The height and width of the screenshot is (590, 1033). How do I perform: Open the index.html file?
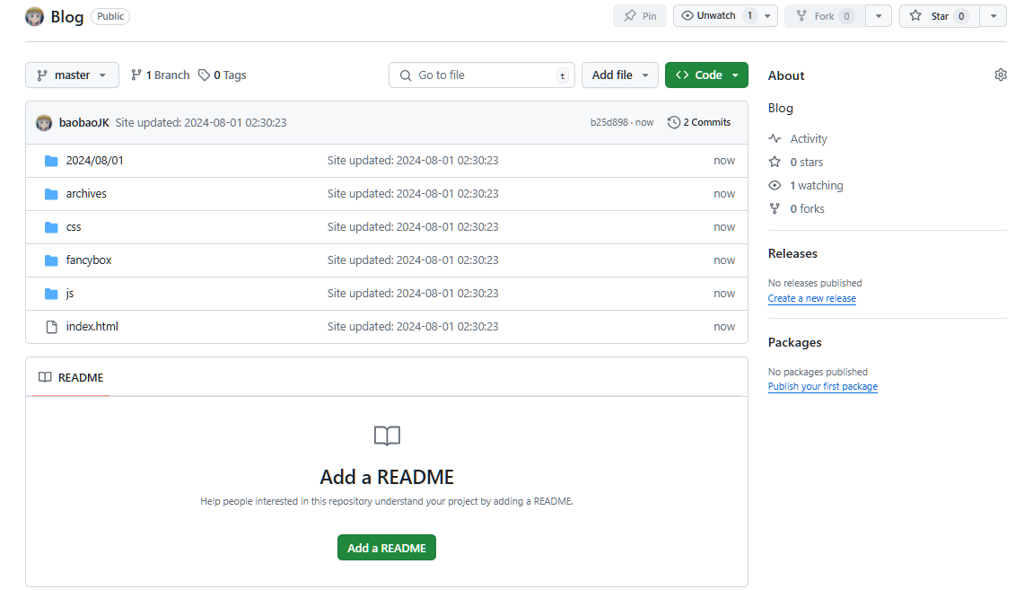click(92, 326)
